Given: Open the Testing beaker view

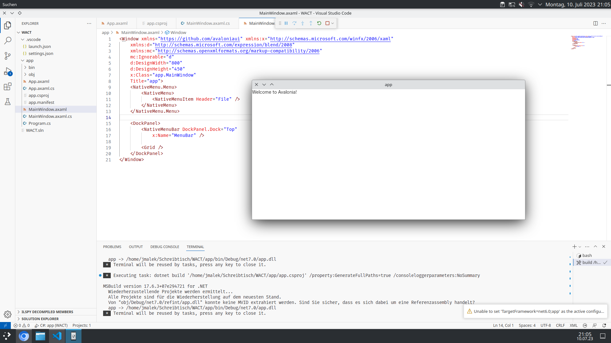Looking at the screenshot, I should pyautogui.click(x=8, y=102).
